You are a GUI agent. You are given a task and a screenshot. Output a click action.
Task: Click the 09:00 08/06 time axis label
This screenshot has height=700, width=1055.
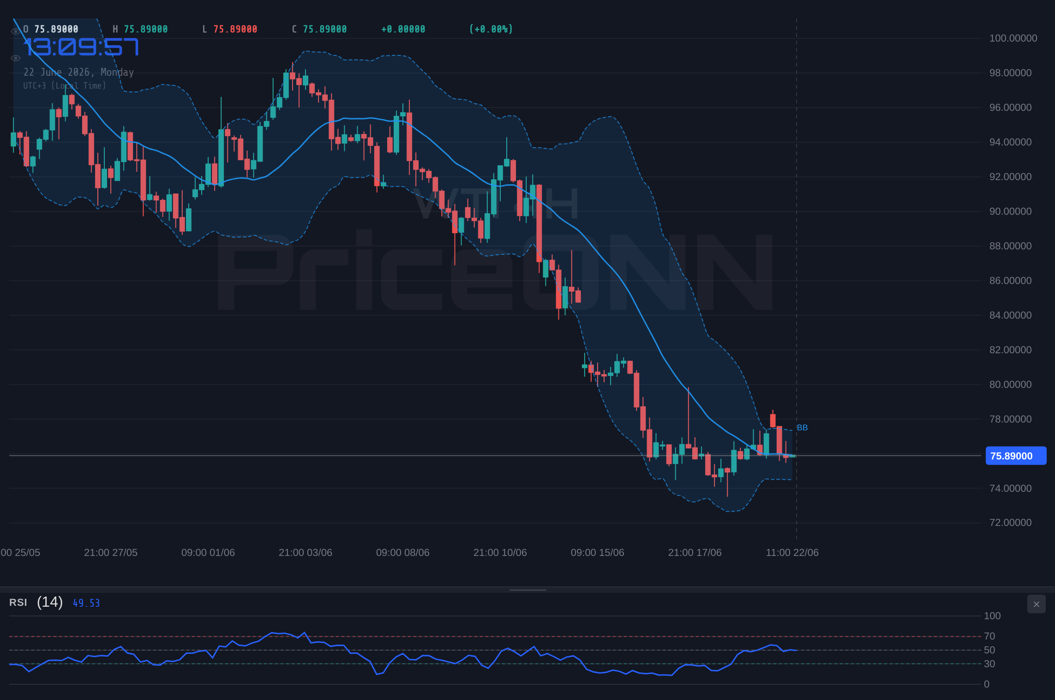403,553
